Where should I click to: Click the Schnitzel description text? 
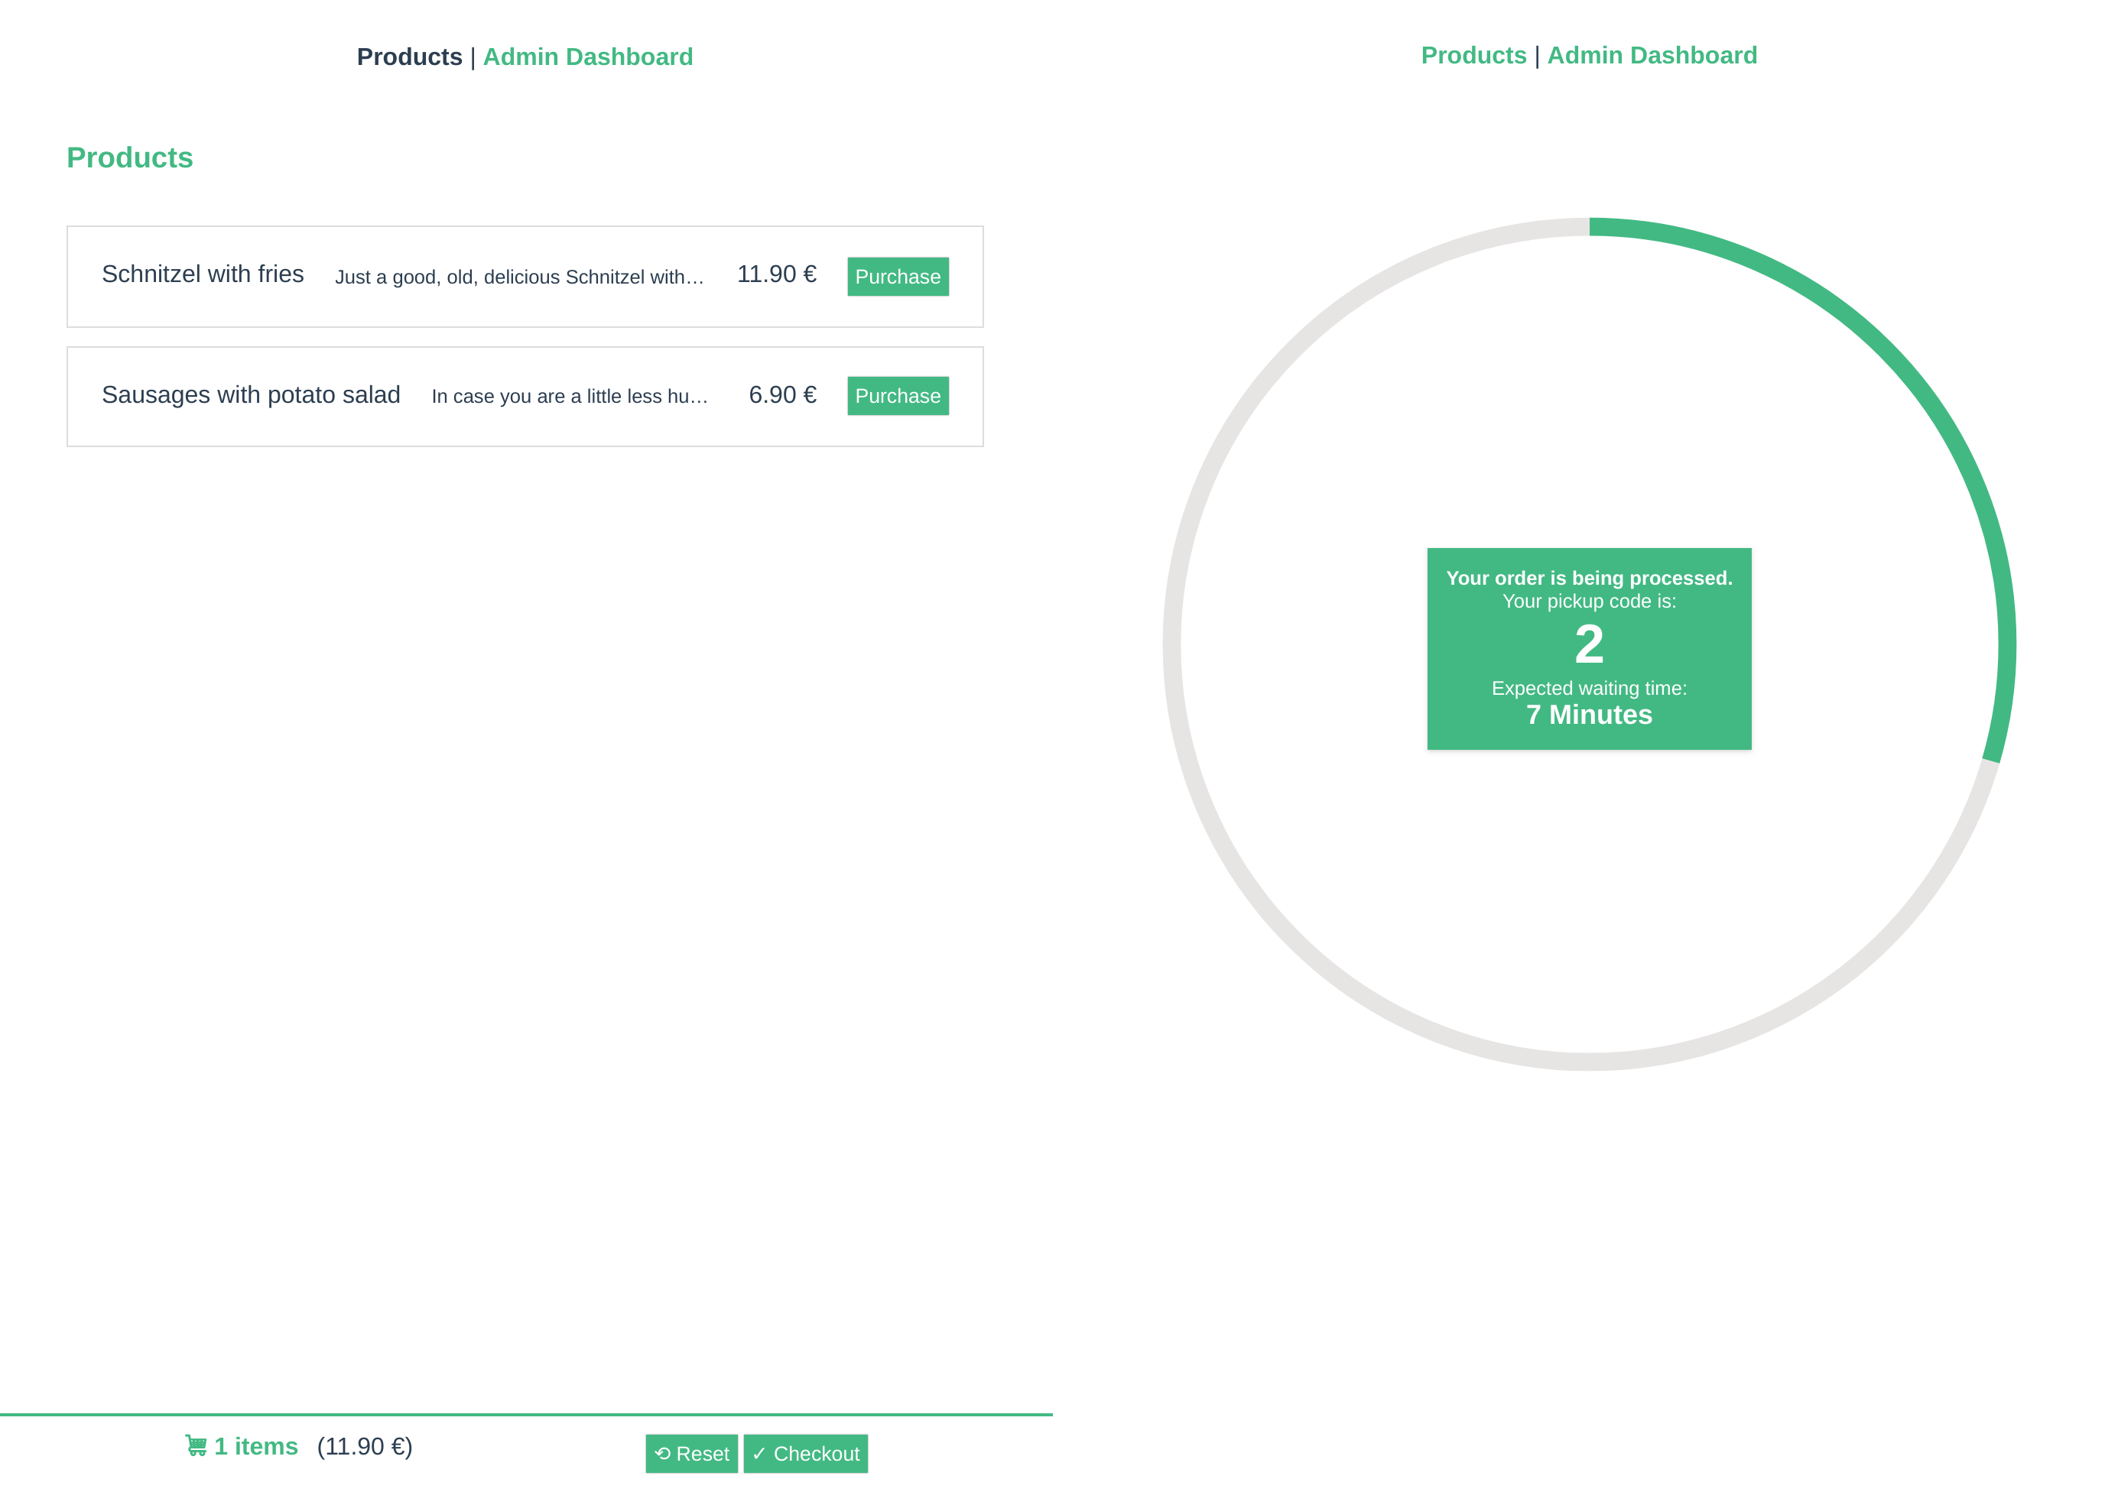[x=519, y=277]
